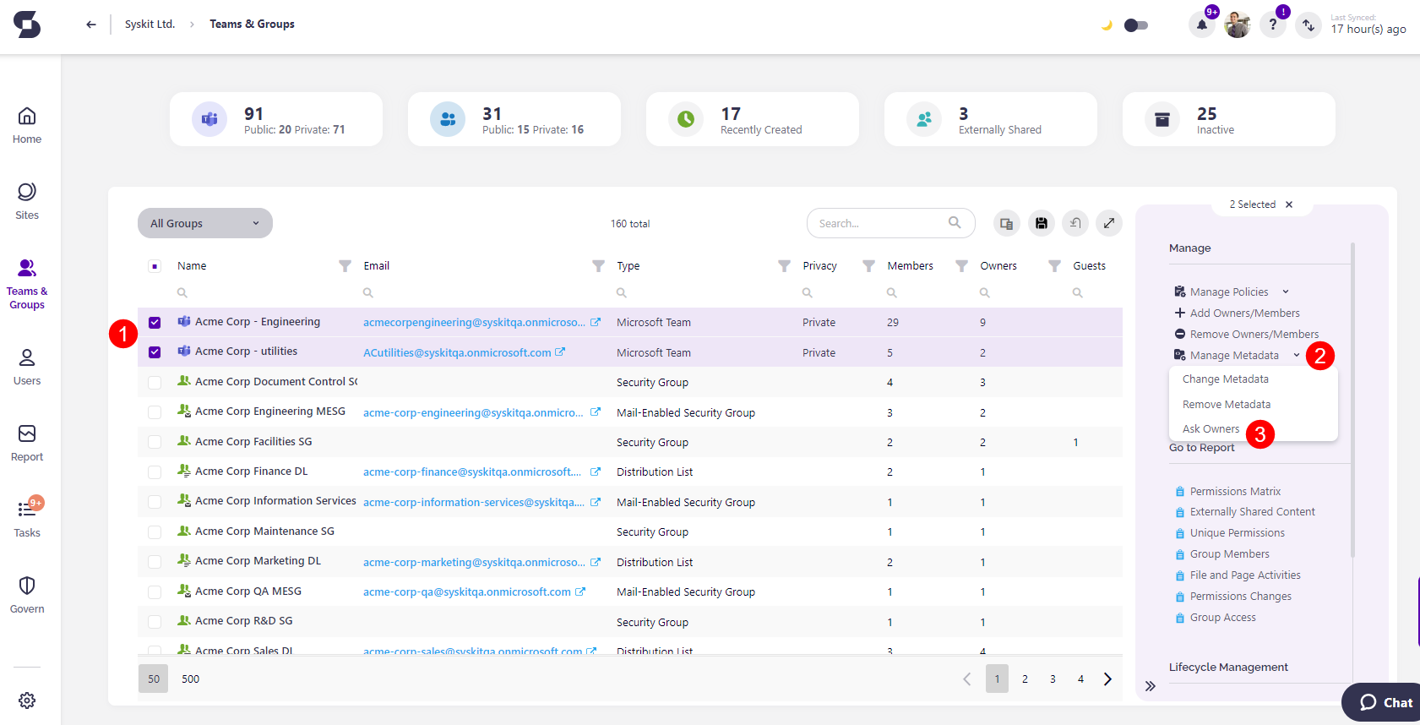Open the Privacy column filter funnel
Viewport: 1420px width, 725px height.
[868, 266]
